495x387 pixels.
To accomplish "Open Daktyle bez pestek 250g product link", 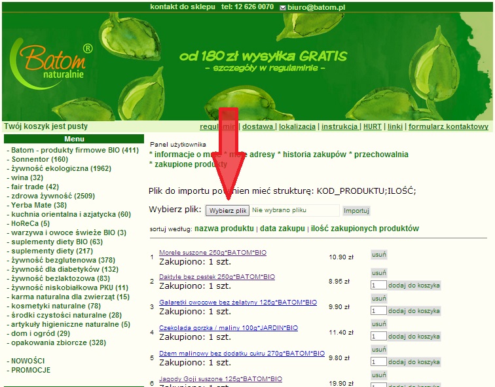I will [217, 277].
